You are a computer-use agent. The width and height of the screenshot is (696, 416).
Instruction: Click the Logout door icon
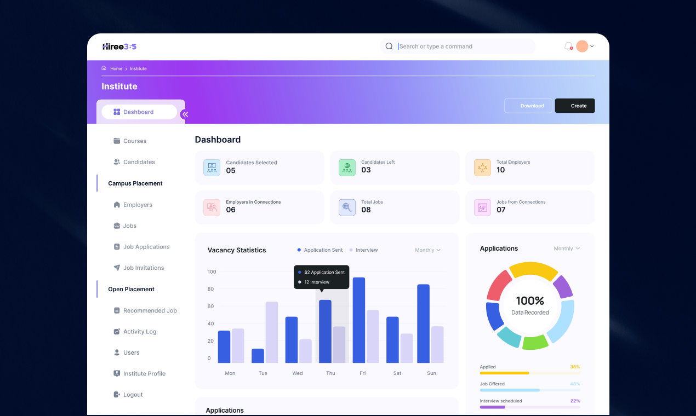(117, 395)
